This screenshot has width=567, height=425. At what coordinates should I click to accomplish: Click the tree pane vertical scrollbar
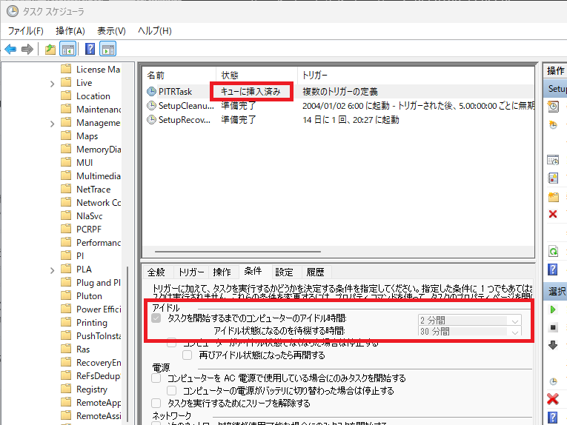pyautogui.click(x=127, y=343)
